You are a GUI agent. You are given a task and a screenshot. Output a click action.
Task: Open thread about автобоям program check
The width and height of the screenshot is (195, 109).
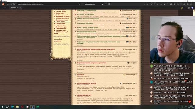tap(96, 49)
